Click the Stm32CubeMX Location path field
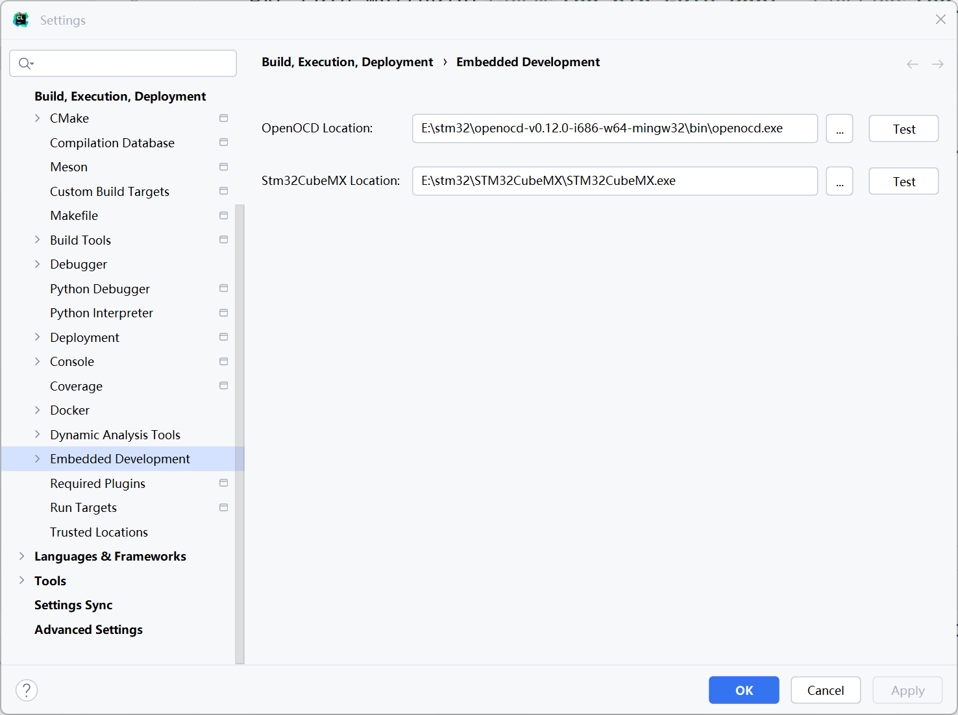Viewport: 958px width, 715px height. [614, 181]
